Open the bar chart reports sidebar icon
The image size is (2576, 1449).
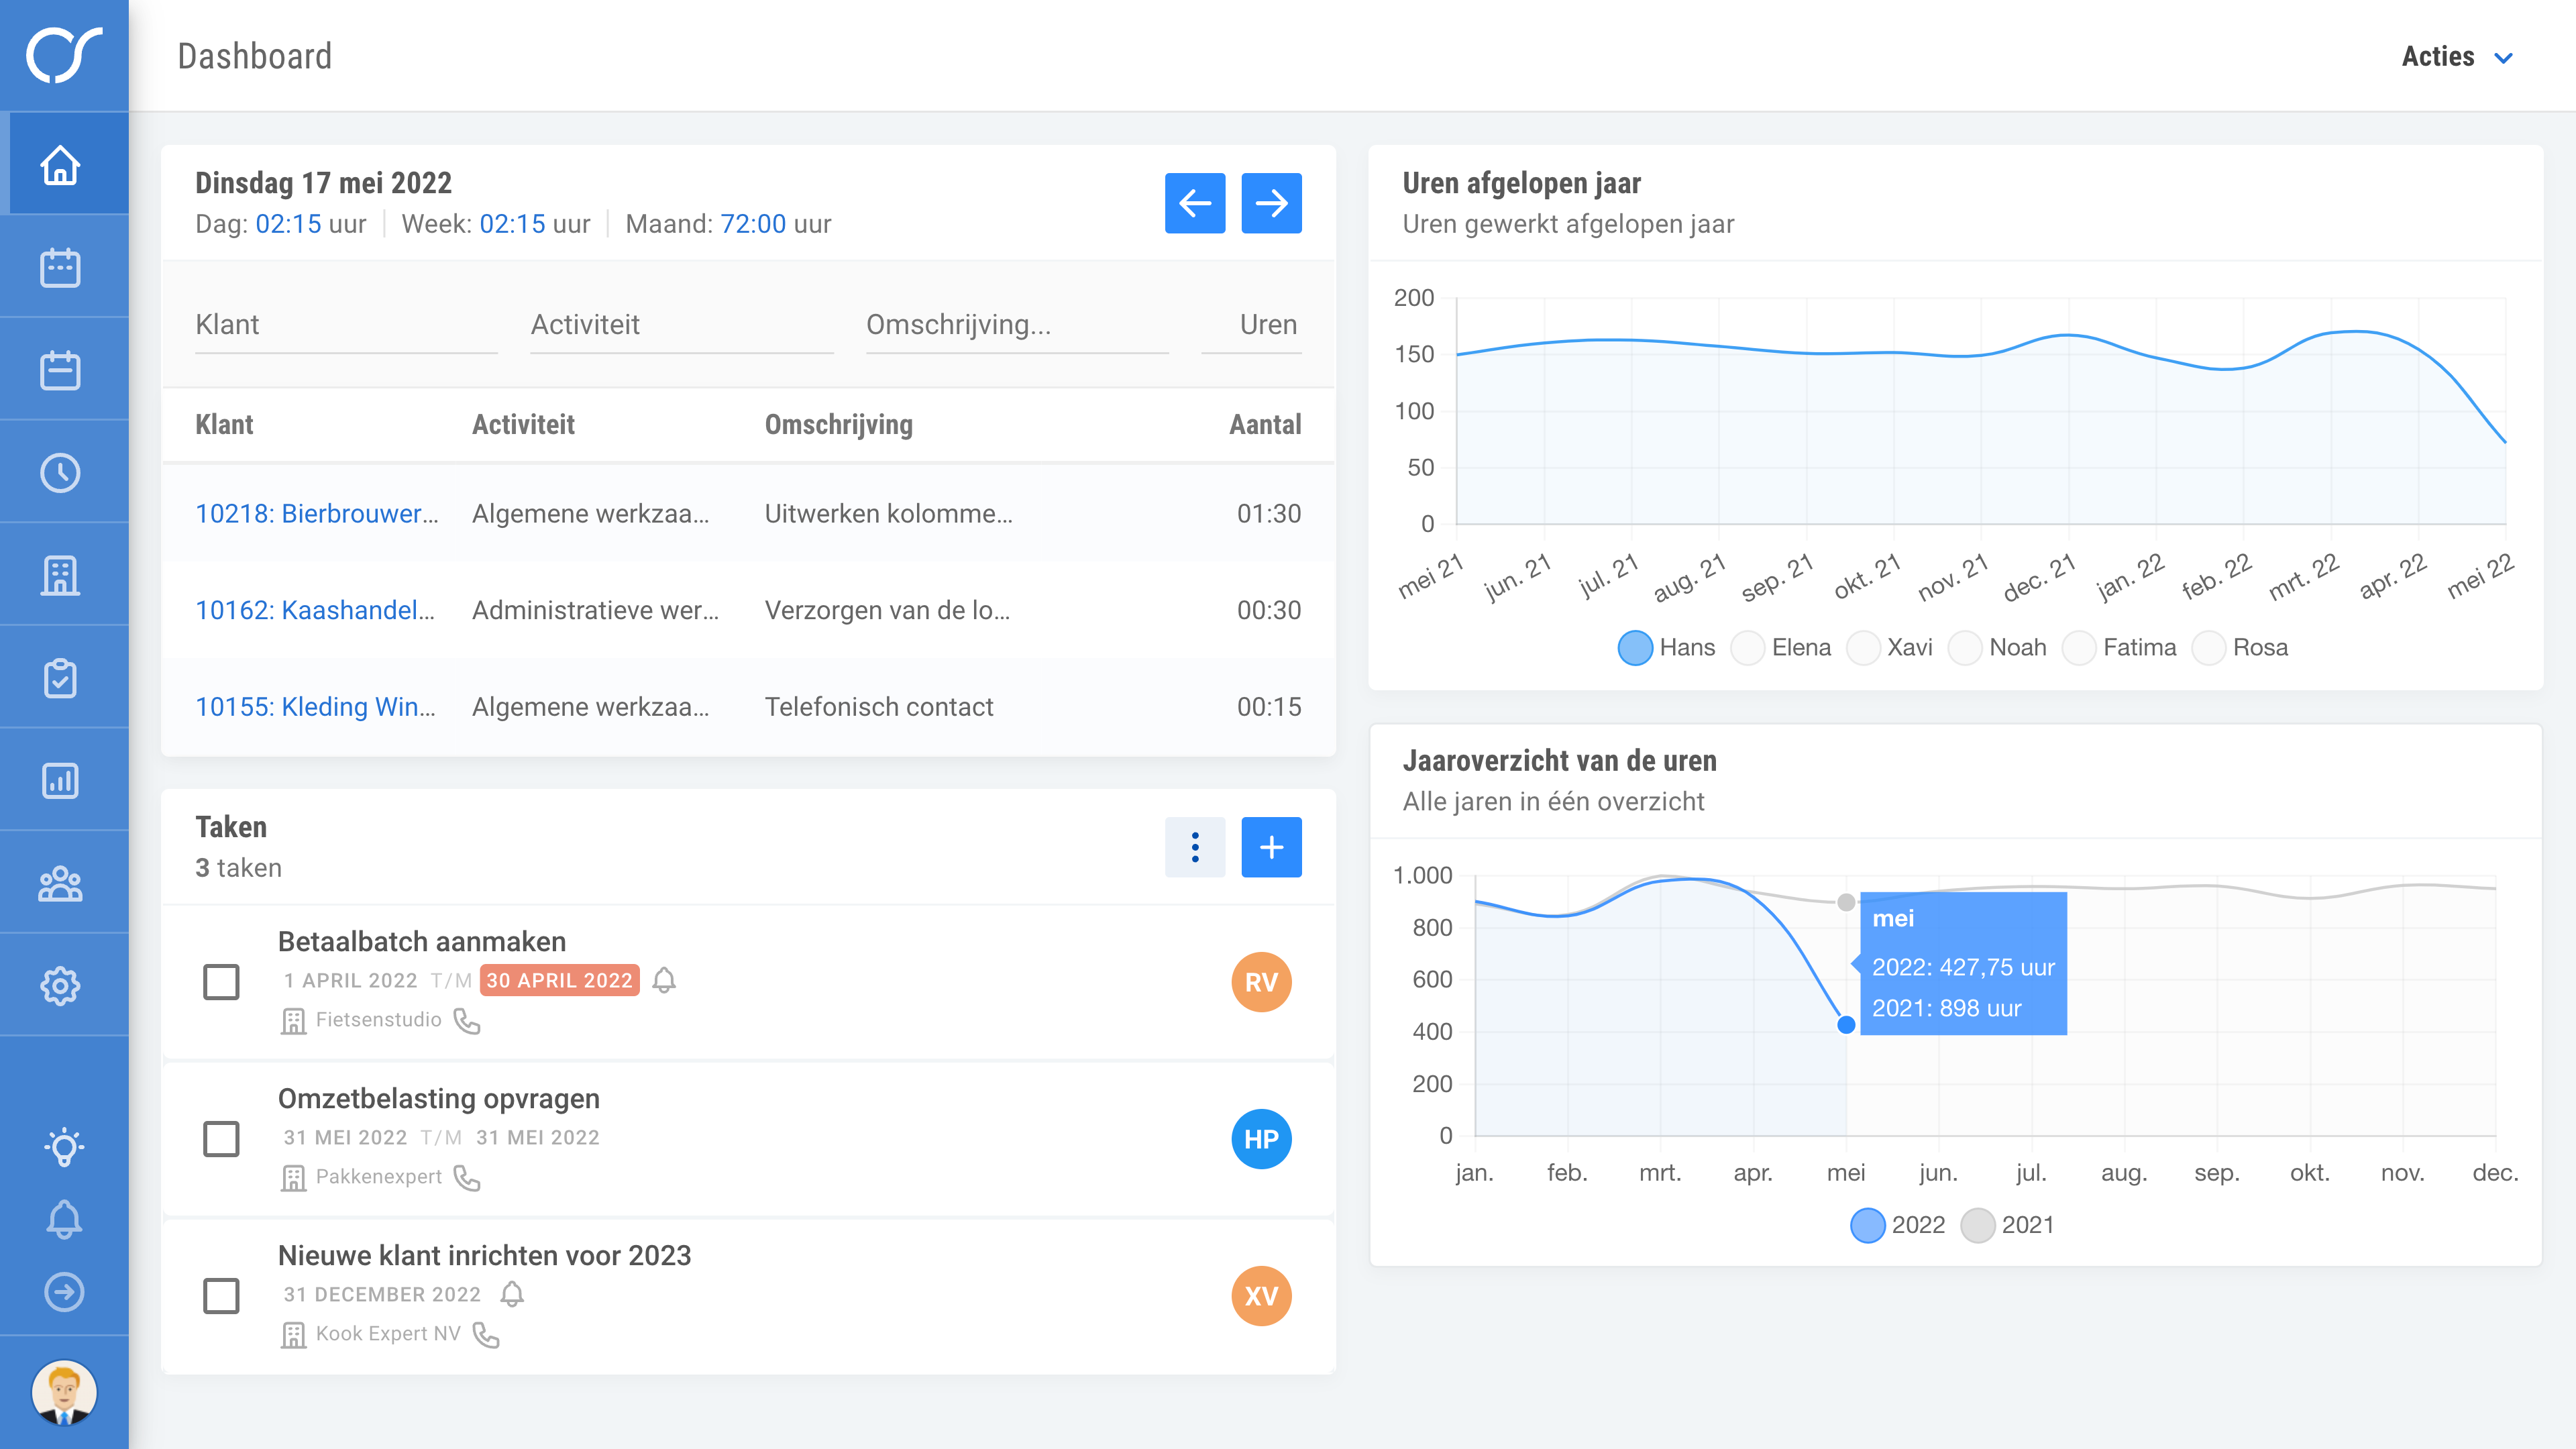pos(60,781)
